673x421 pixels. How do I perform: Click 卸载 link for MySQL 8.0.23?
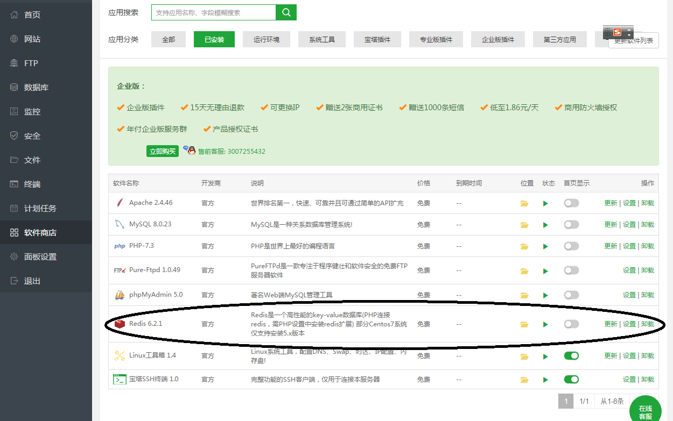pyautogui.click(x=648, y=225)
